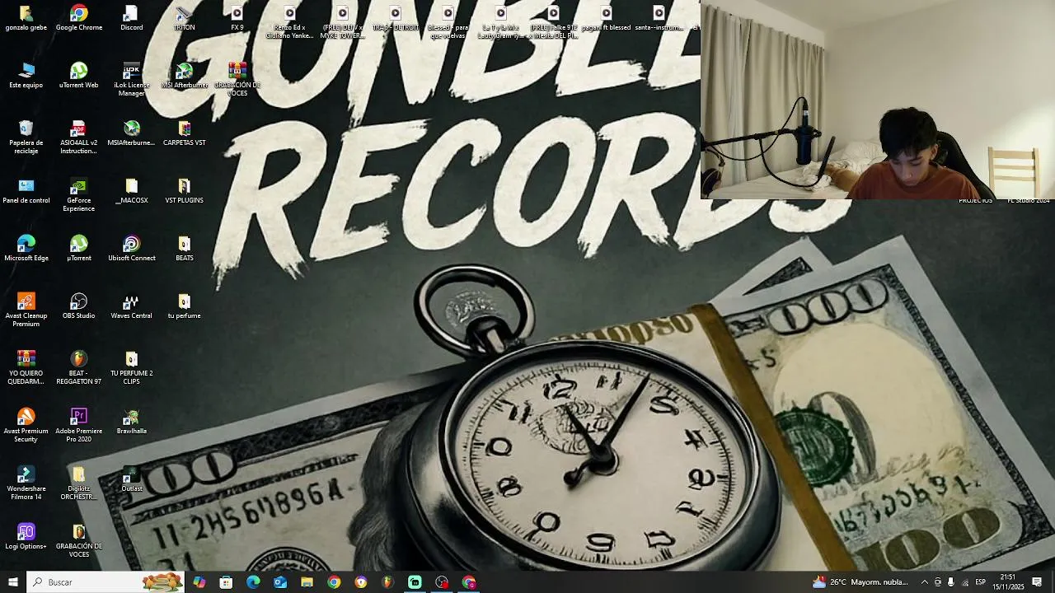Open iLok License Manager shortcut

(x=131, y=80)
